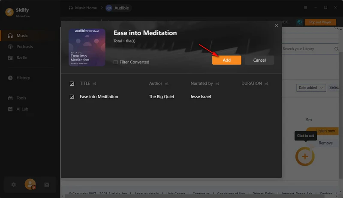
Task: Click the library search magnifier icon
Action: click(x=337, y=49)
